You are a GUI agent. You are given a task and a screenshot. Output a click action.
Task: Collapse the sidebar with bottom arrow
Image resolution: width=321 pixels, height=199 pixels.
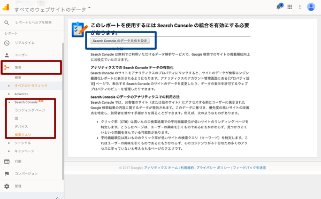tap(57, 198)
